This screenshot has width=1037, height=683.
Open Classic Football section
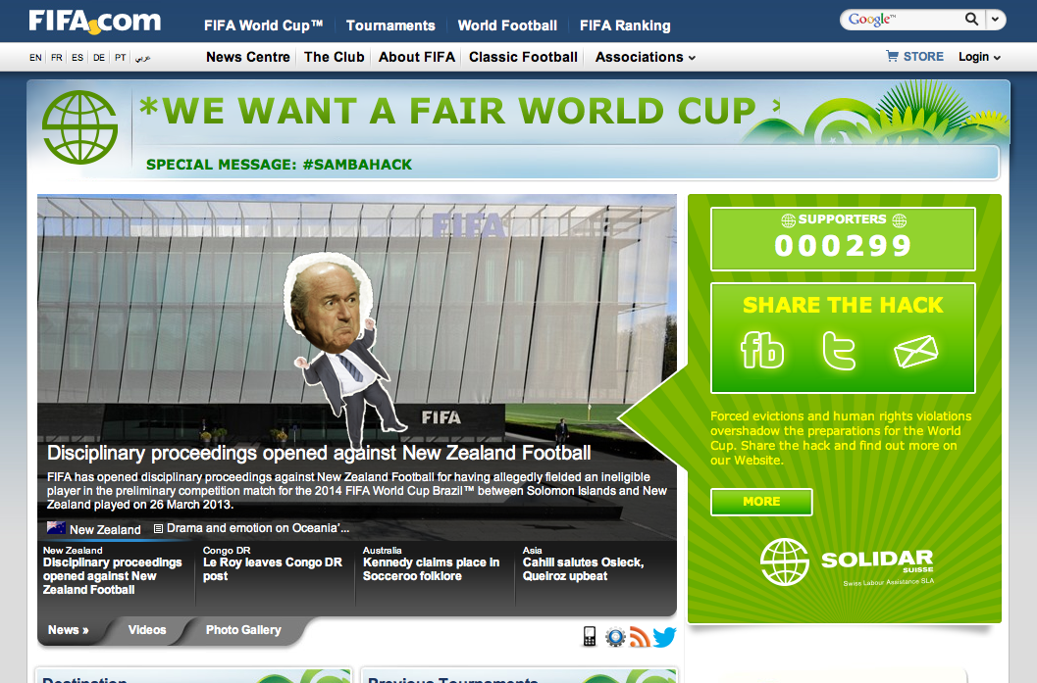click(523, 57)
